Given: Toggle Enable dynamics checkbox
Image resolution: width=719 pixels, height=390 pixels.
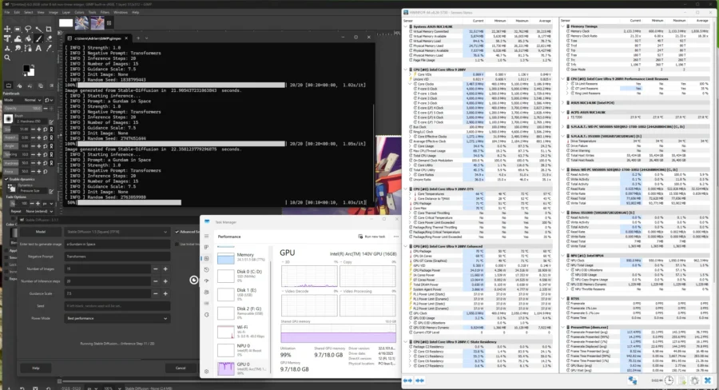Looking at the screenshot, I should tap(7, 179).
